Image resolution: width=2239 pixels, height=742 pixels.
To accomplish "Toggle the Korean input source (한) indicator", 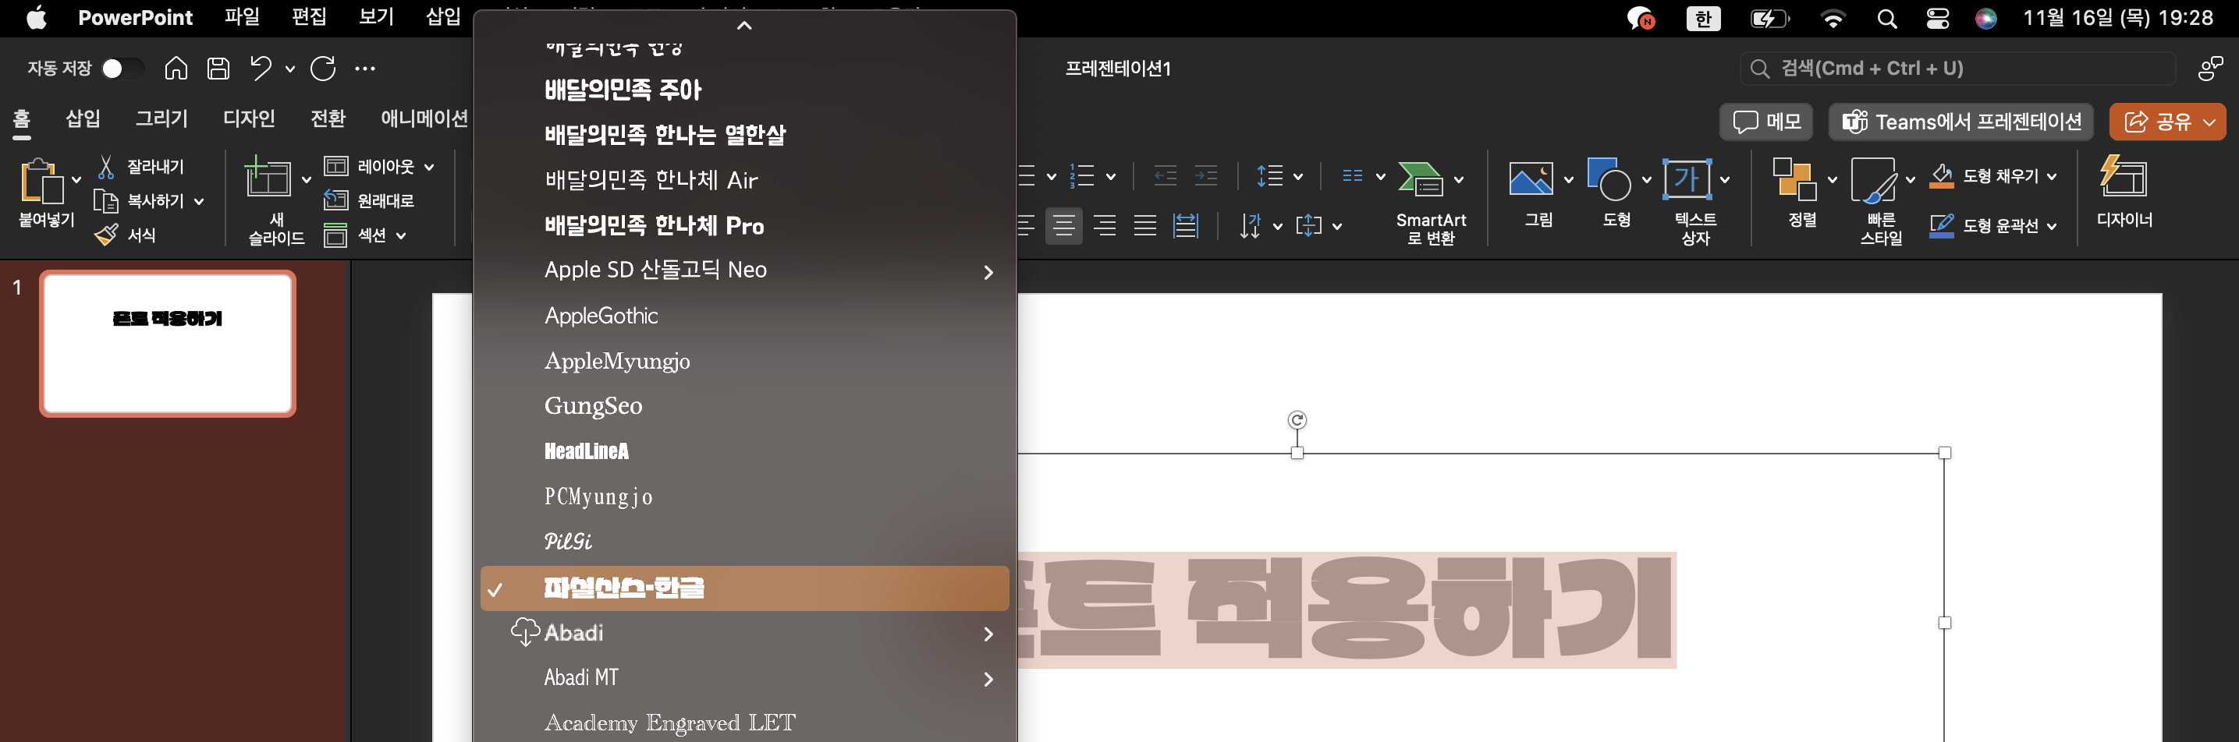I will click(1703, 18).
